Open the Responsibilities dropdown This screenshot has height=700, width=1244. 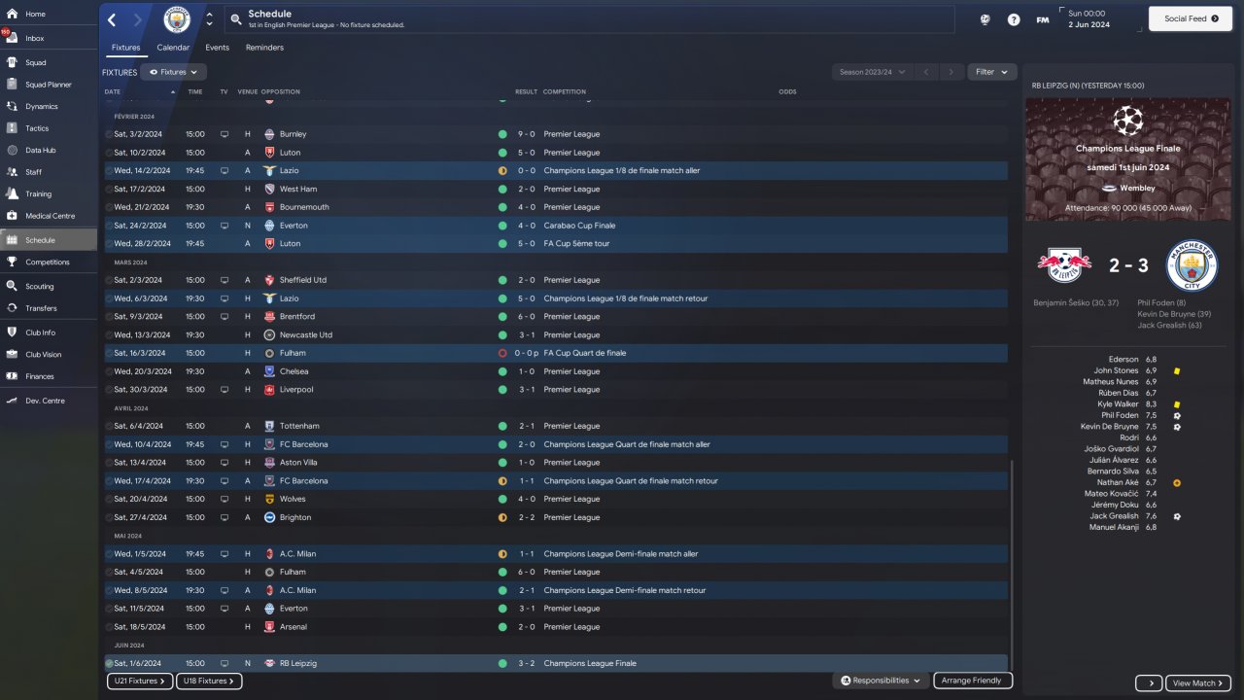click(x=881, y=681)
